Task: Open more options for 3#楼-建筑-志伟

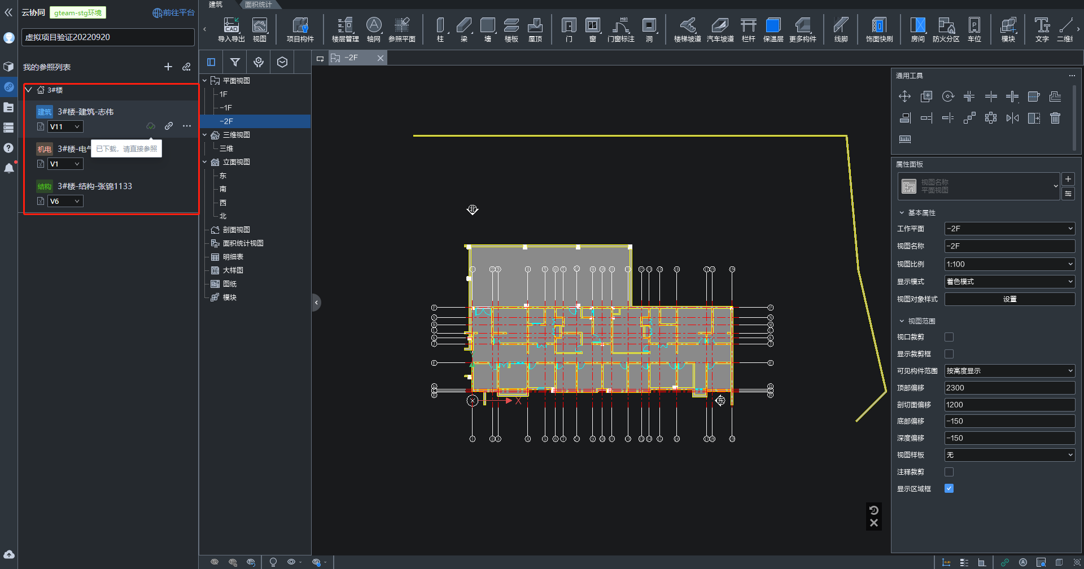Action: point(187,126)
